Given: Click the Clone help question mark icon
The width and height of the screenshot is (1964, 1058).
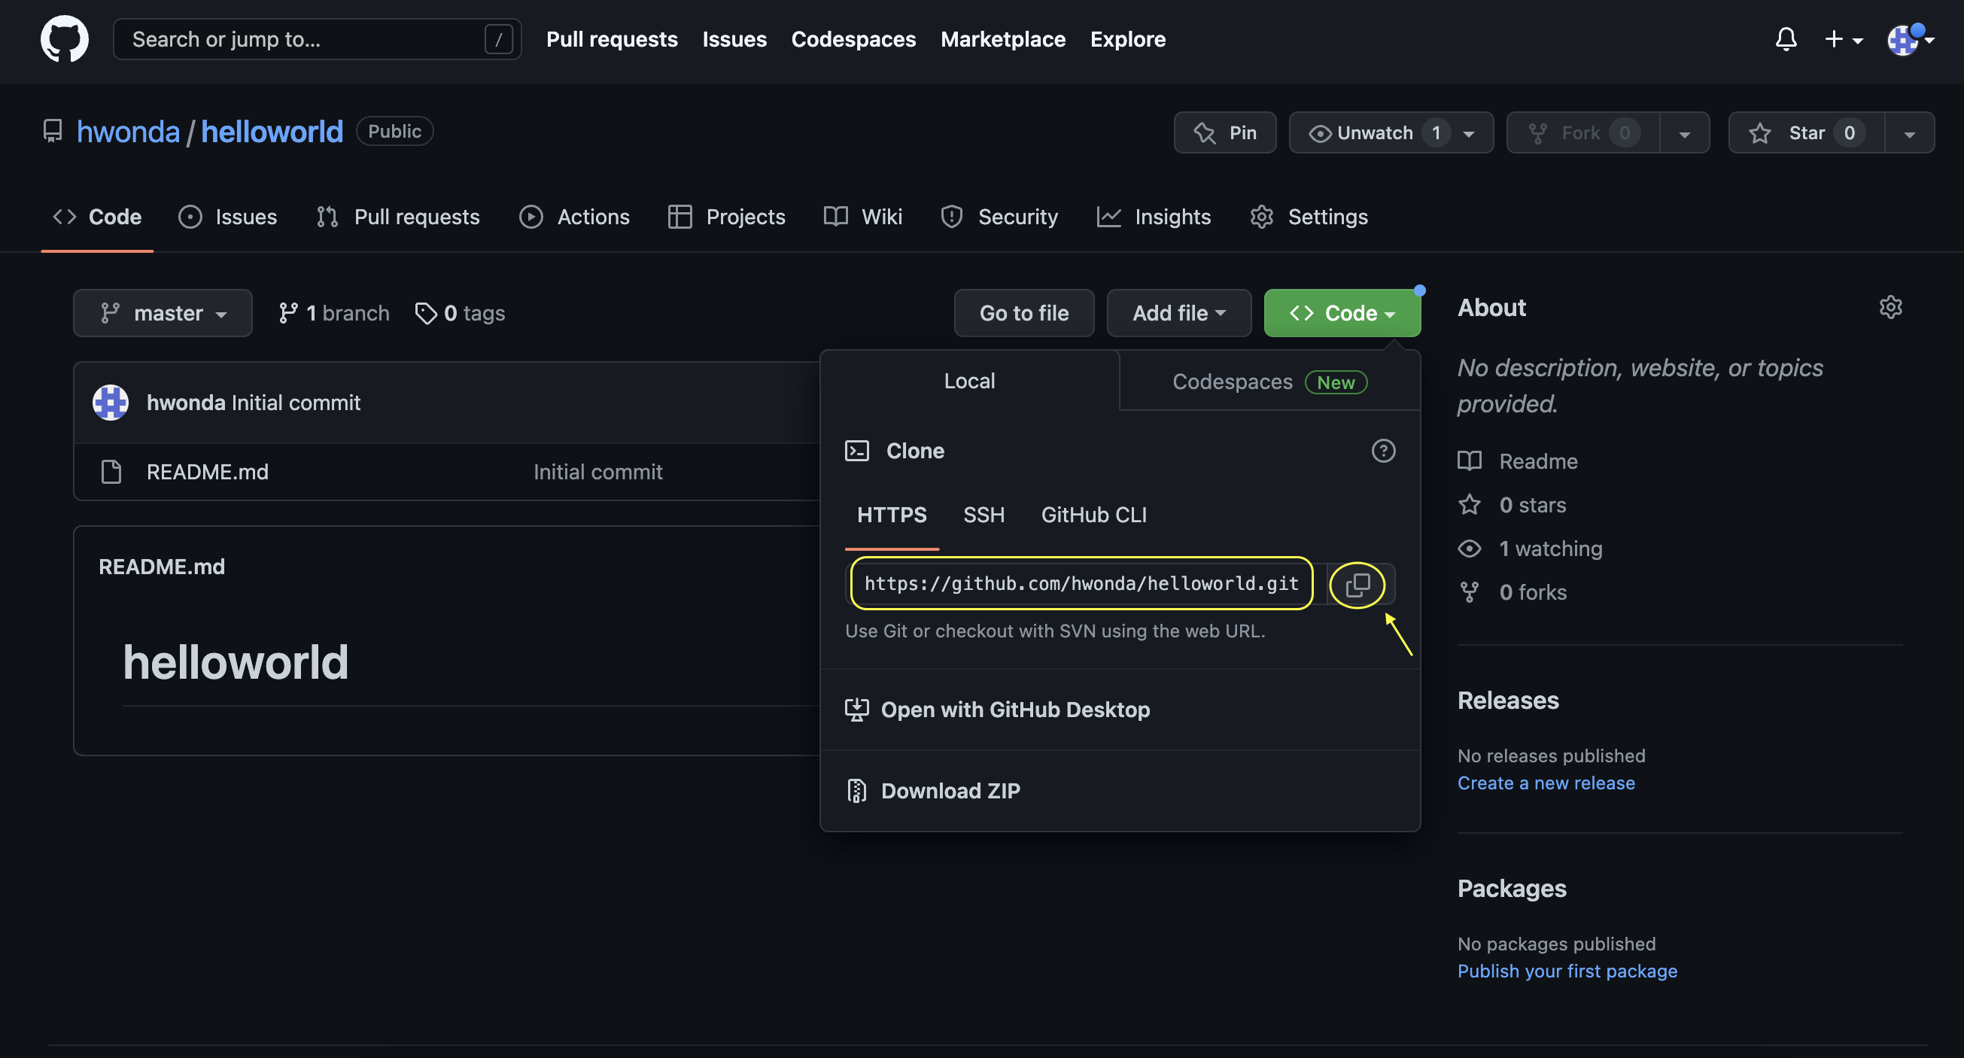Looking at the screenshot, I should [1383, 451].
